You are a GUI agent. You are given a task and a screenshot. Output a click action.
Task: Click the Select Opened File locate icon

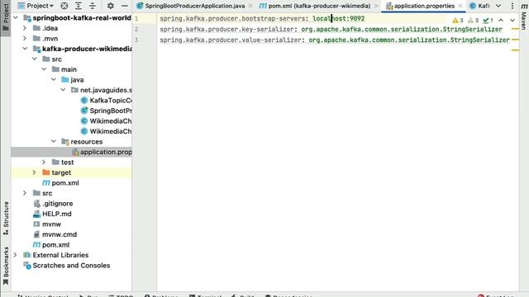(64, 6)
